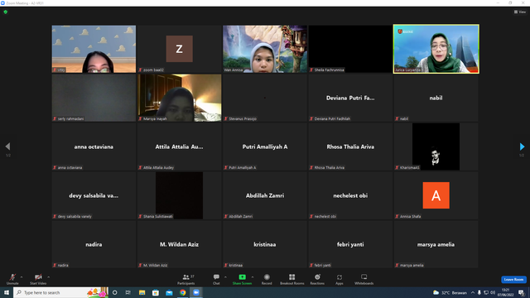The height and width of the screenshot is (298, 530).
Task: Click 'Deviana Putri Fa...' participant name
Action: point(350,98)
